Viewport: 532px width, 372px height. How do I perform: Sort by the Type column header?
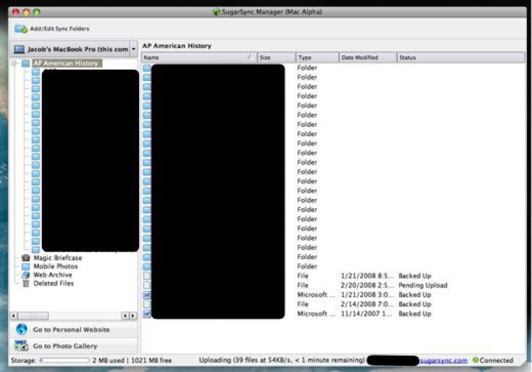coord(318,58)
